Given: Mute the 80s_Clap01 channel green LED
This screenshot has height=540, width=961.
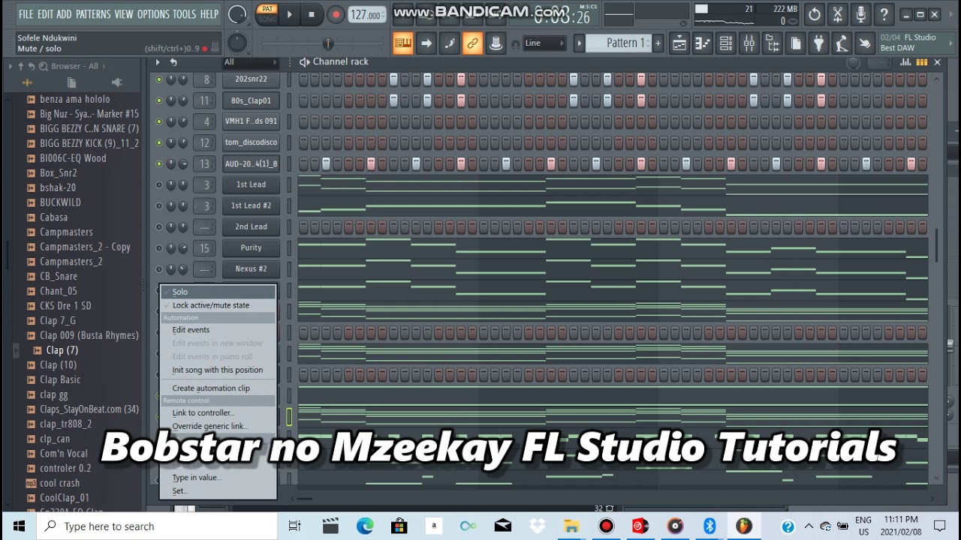Looking at the screenshot, I should pyautogui.click(x=158, y=100).
